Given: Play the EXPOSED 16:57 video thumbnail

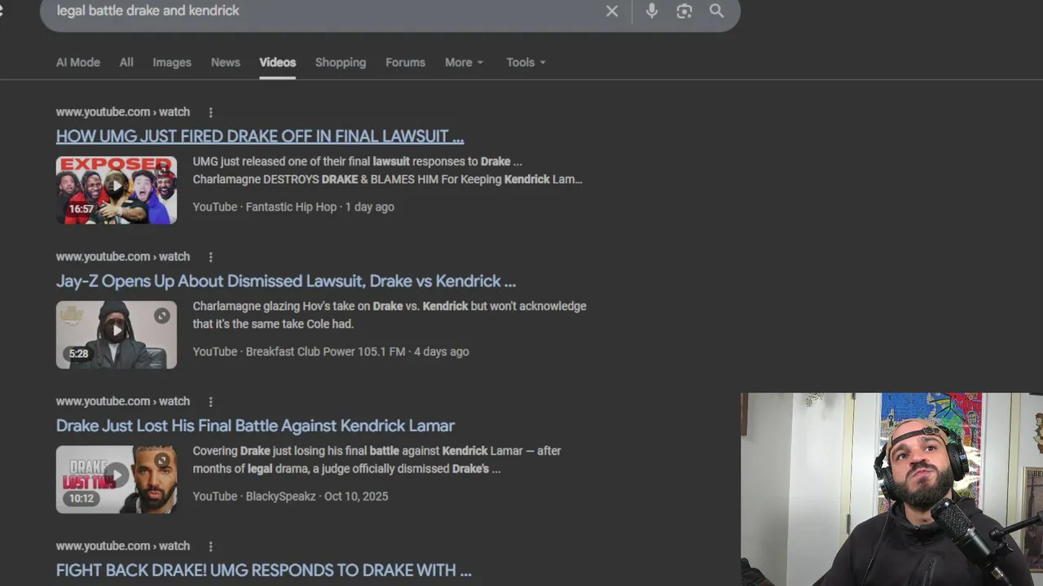Looking at the screenshot, I should click(117, 190).
